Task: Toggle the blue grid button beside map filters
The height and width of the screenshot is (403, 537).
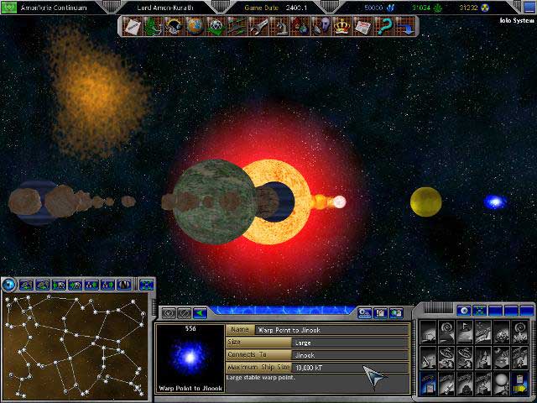Action: (146, 285)
